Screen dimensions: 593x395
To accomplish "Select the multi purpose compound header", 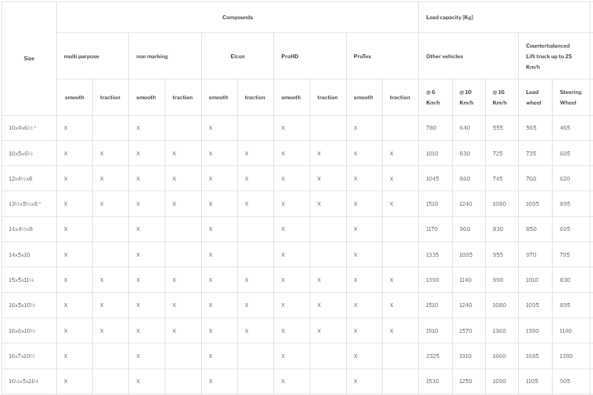I will coord(81,56).
